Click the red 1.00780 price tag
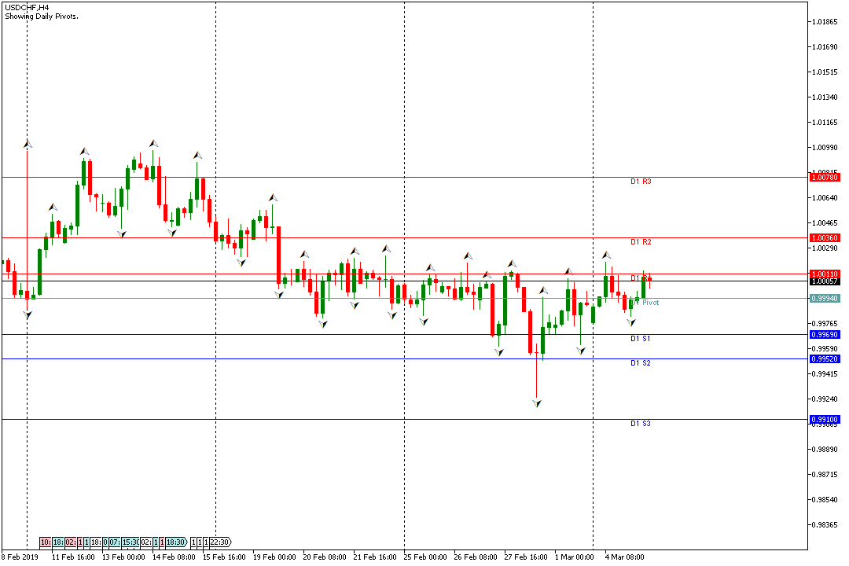The image size is (849, 566). coord(825,178)
